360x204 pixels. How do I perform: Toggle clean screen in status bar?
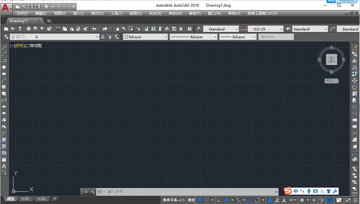pyautogui.click(x=348, y=200)
